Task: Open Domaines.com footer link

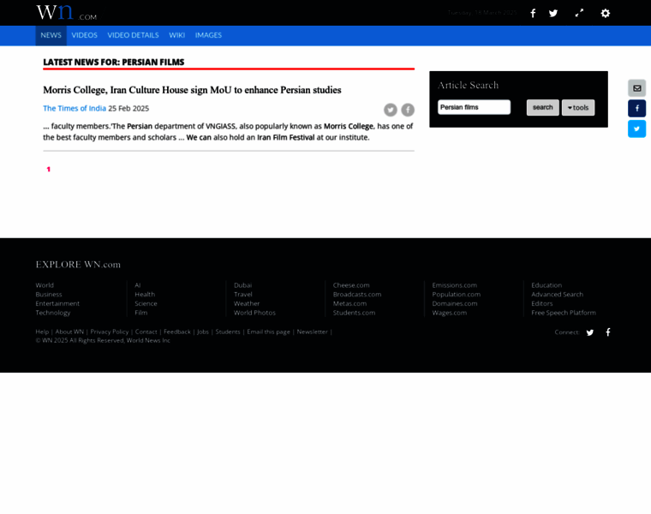Action: [455, 303]
